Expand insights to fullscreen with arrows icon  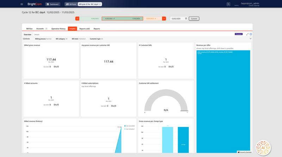[247, 34]
